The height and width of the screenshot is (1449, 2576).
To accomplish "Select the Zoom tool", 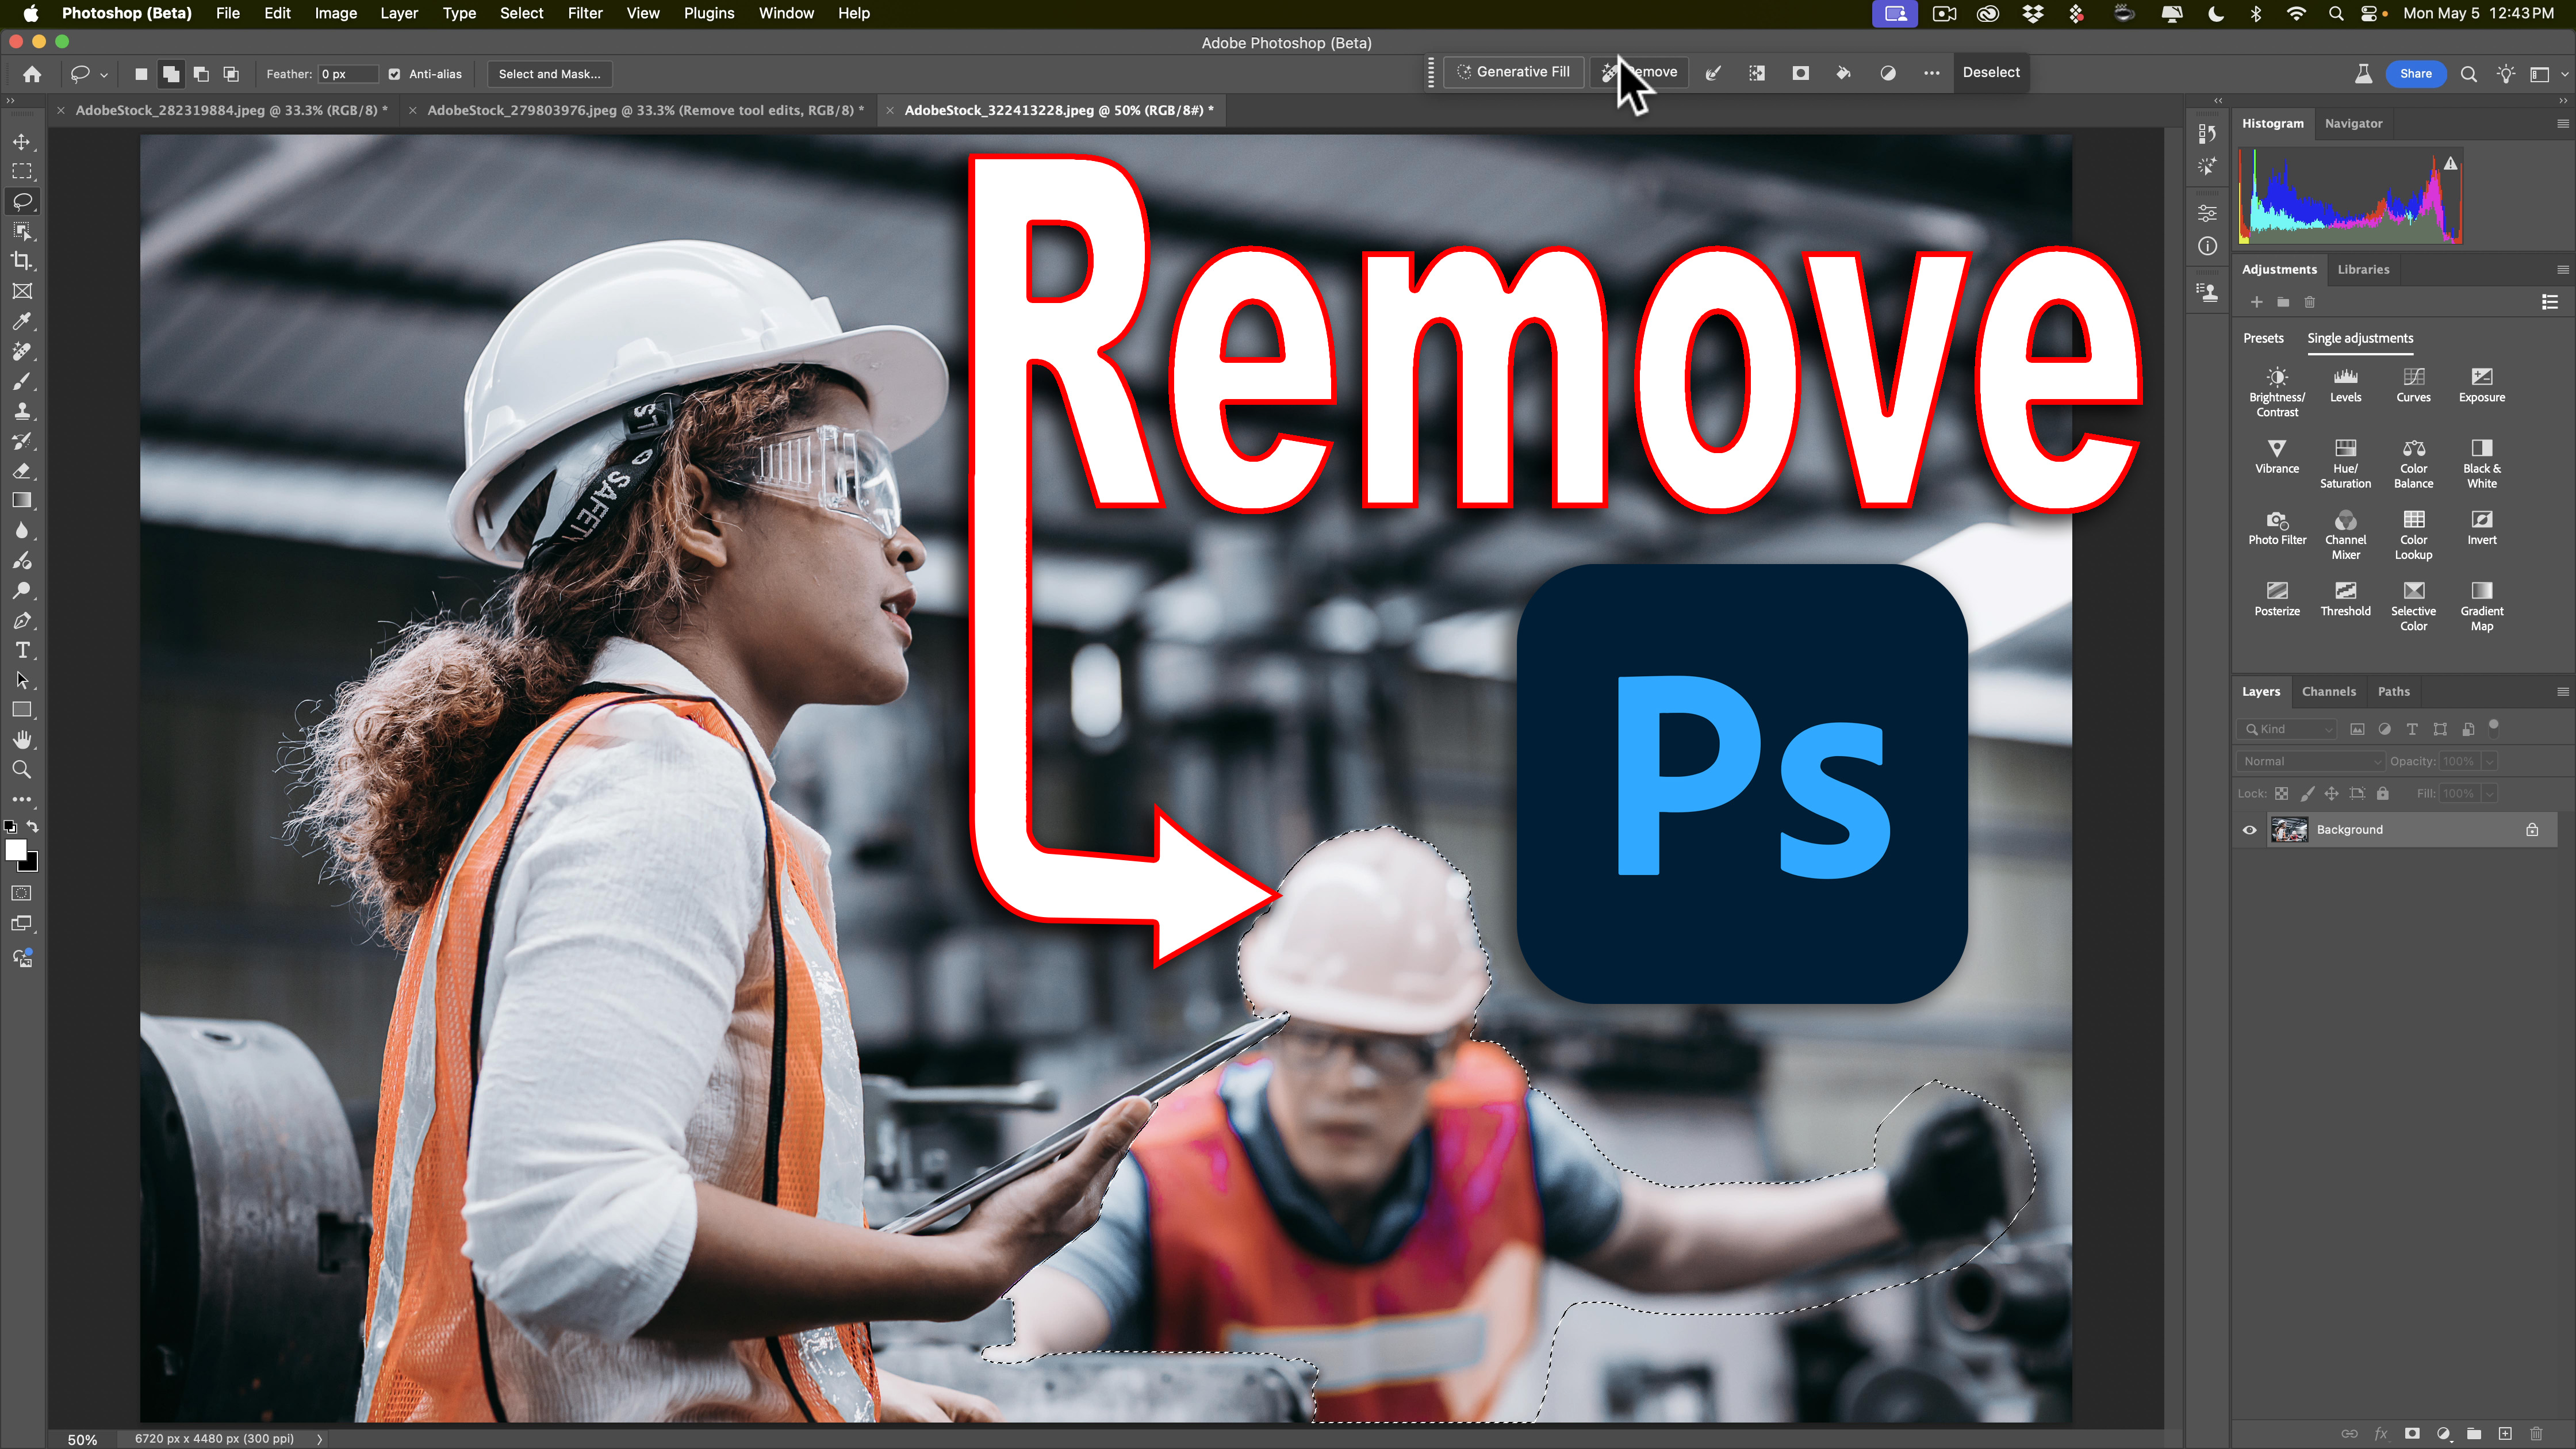I will (22, 770).
